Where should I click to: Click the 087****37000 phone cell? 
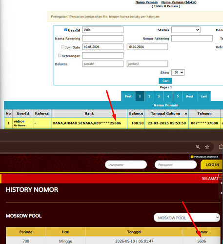tap(204, 123)
